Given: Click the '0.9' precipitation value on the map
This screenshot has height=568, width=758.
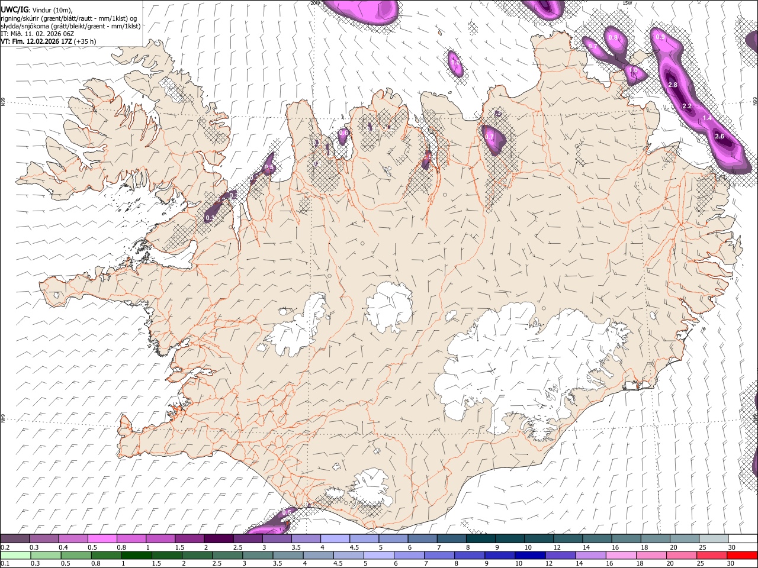Looking at the screenshot, I should 661,37.
